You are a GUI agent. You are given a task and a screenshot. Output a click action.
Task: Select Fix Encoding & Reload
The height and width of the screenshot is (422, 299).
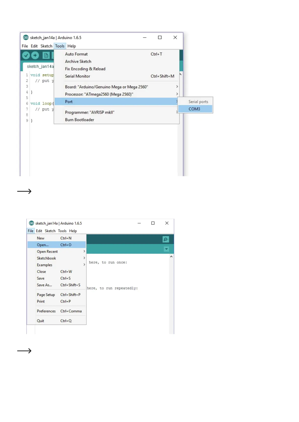click(117, 69)
